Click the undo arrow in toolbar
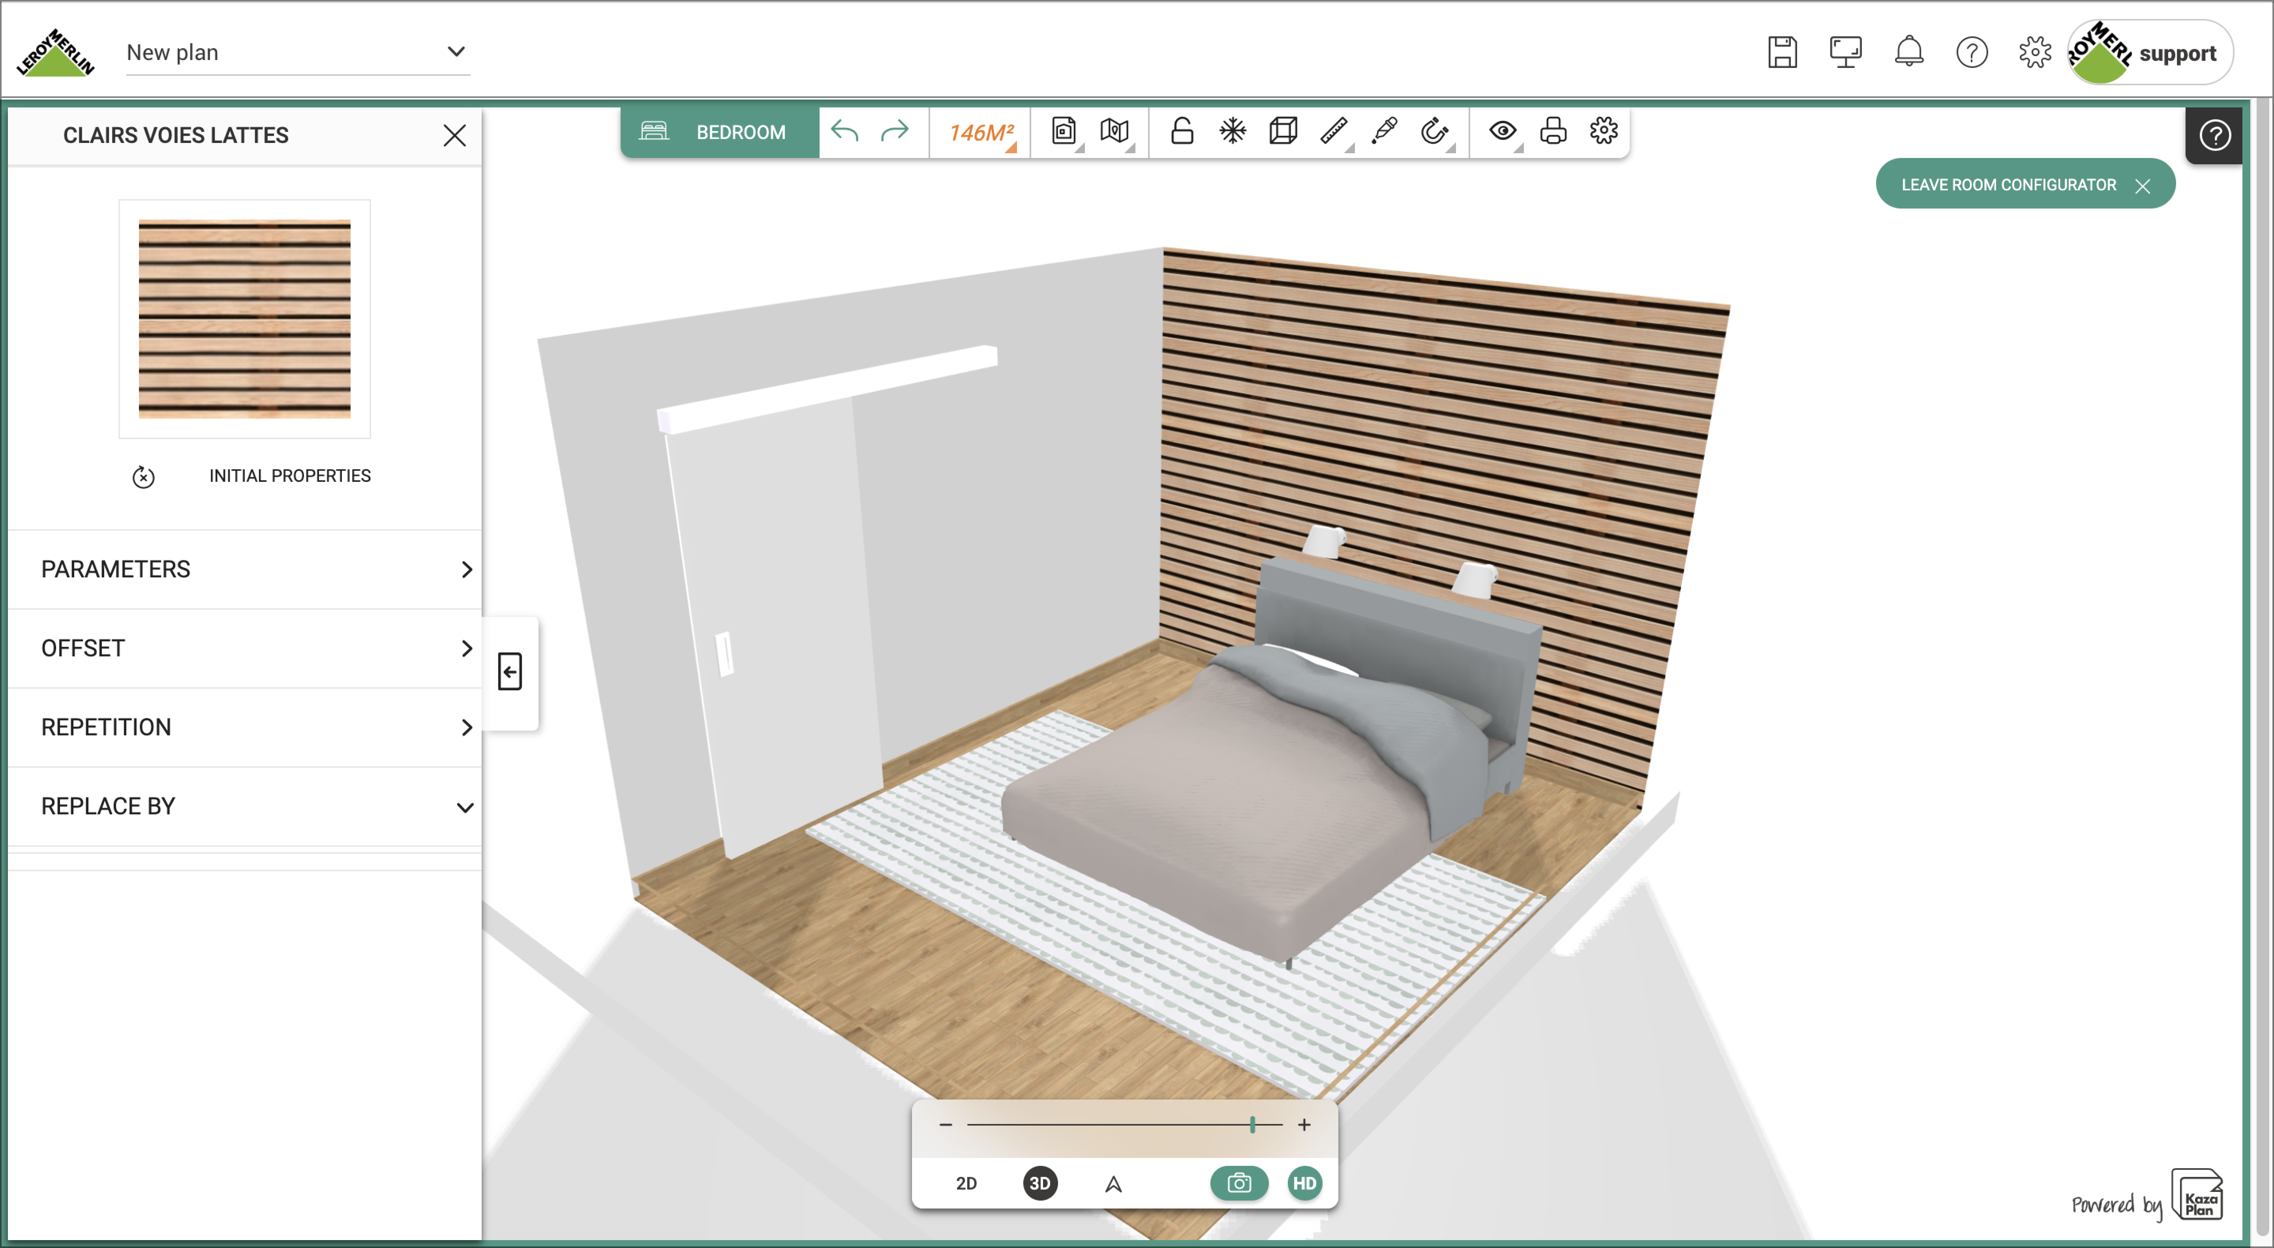The width and height of the screenshot is (2274, 1248). pyautogui.click(x=845, y=132)
